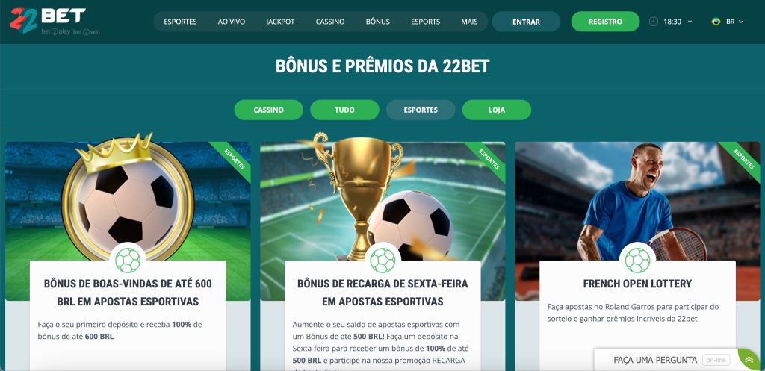Click soccer ball icon on French Open card
This screenshot has width=765, height=371.
(637, 260)
